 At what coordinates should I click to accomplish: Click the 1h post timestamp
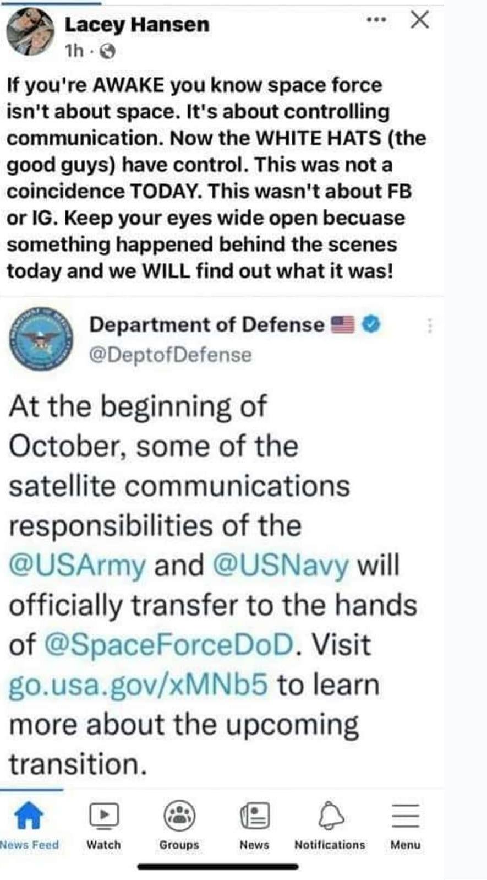pos(74,52)
